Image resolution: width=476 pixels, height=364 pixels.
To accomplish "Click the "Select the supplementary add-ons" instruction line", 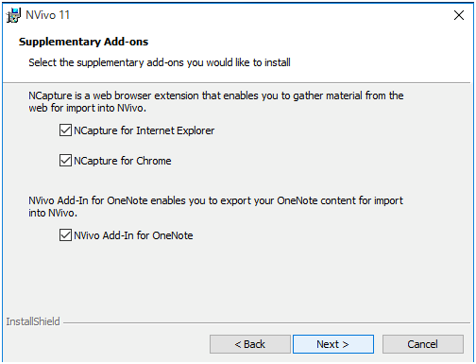I will pyautogui.click(x=160, y=62).
